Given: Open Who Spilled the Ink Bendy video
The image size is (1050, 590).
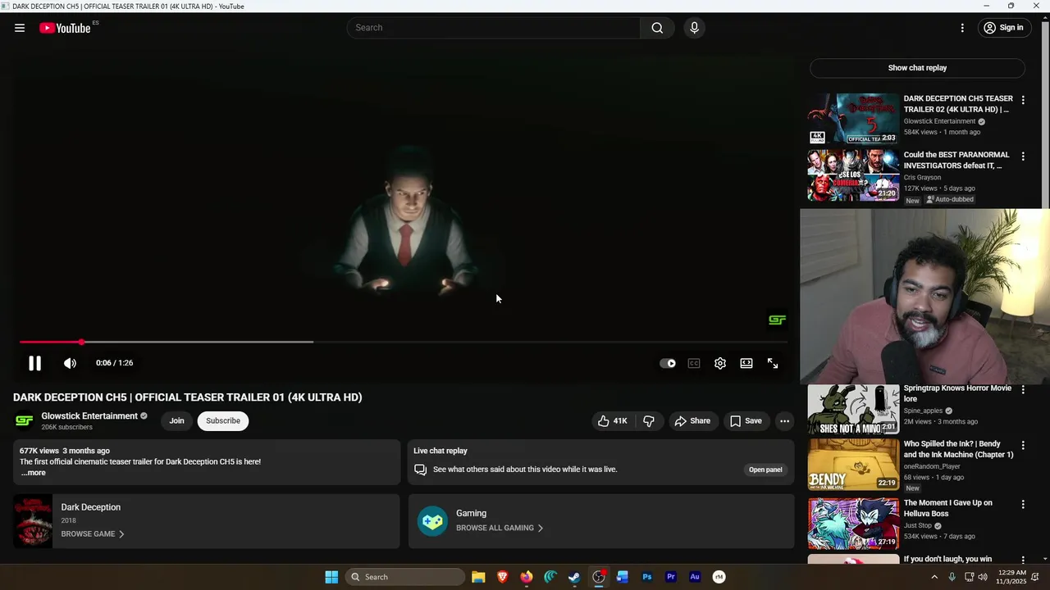Looking at the screenshot, I should point(853,465).
